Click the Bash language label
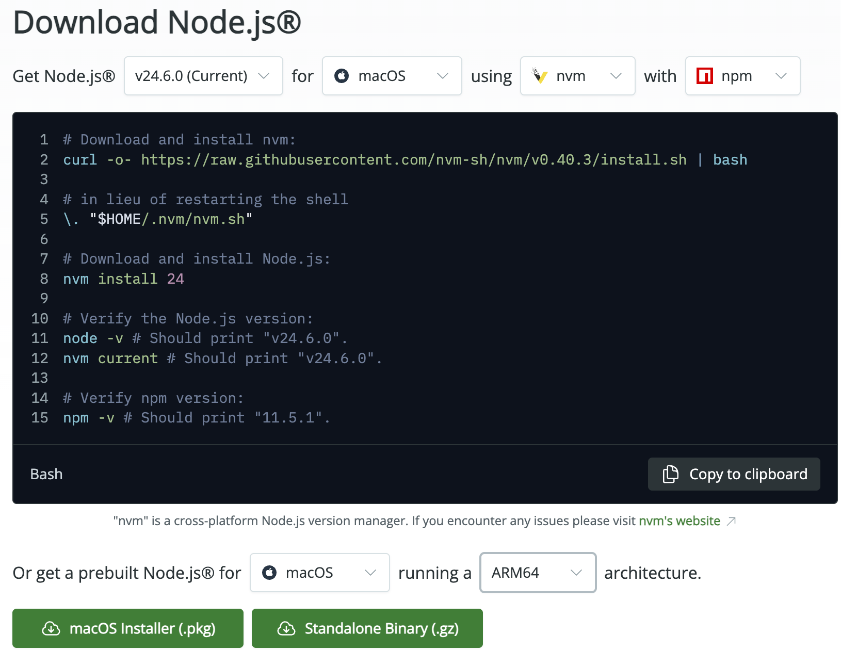Image resolution: width=841 pixels, height=651 pixels. coord(46,474)
